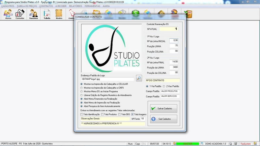Click the Nº da Linha INICIAL field
The image size is (260, 146).
pos(174,40)
